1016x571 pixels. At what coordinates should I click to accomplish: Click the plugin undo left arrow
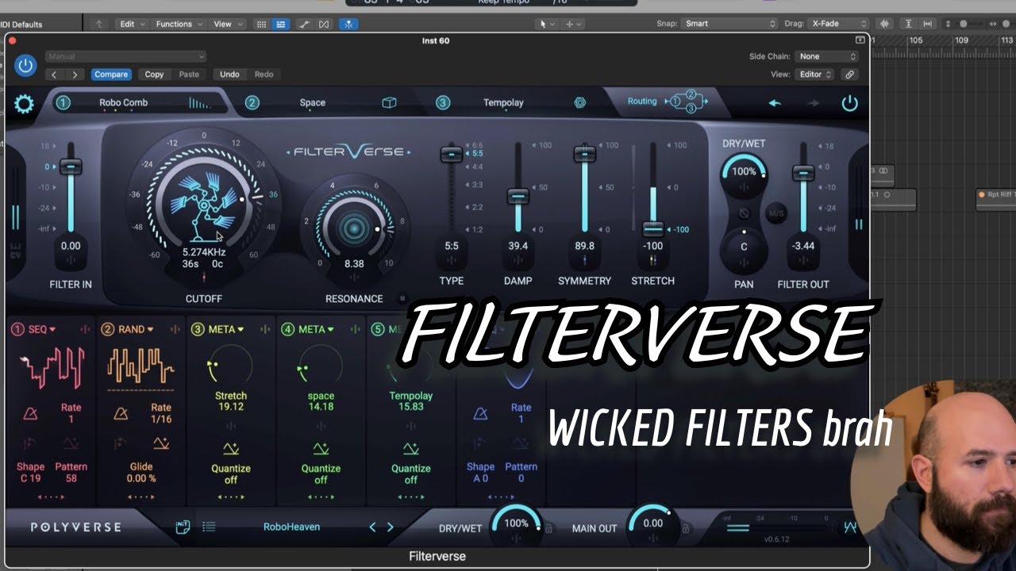coord(775,103)
